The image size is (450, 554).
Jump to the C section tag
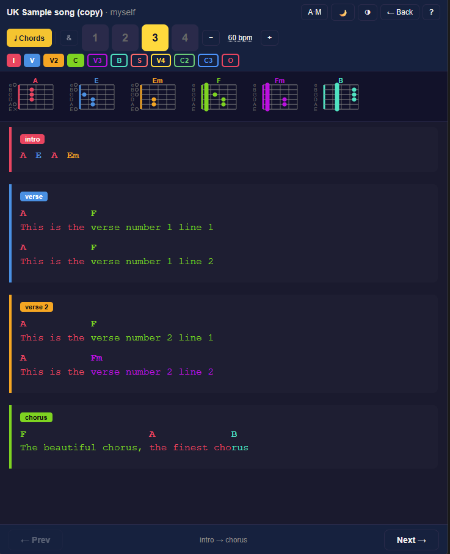(76, 60)
